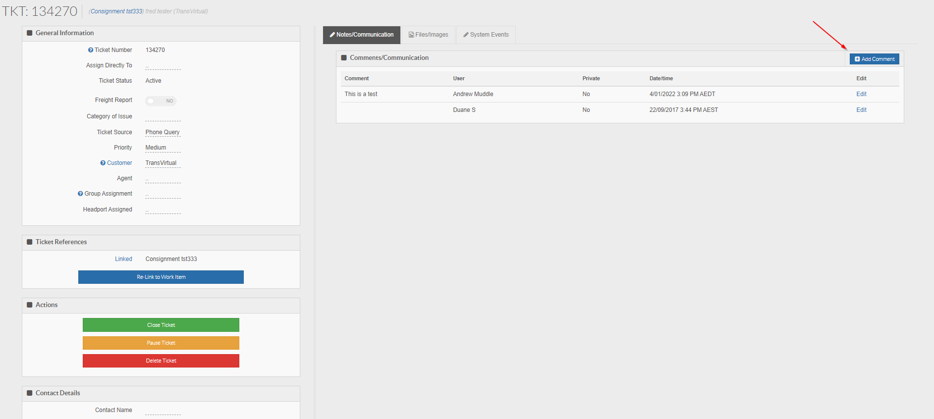Image resolution: width=934 pixels, height=419 pixels.
Task: Click the Contact Name input field
Action: 163,411
